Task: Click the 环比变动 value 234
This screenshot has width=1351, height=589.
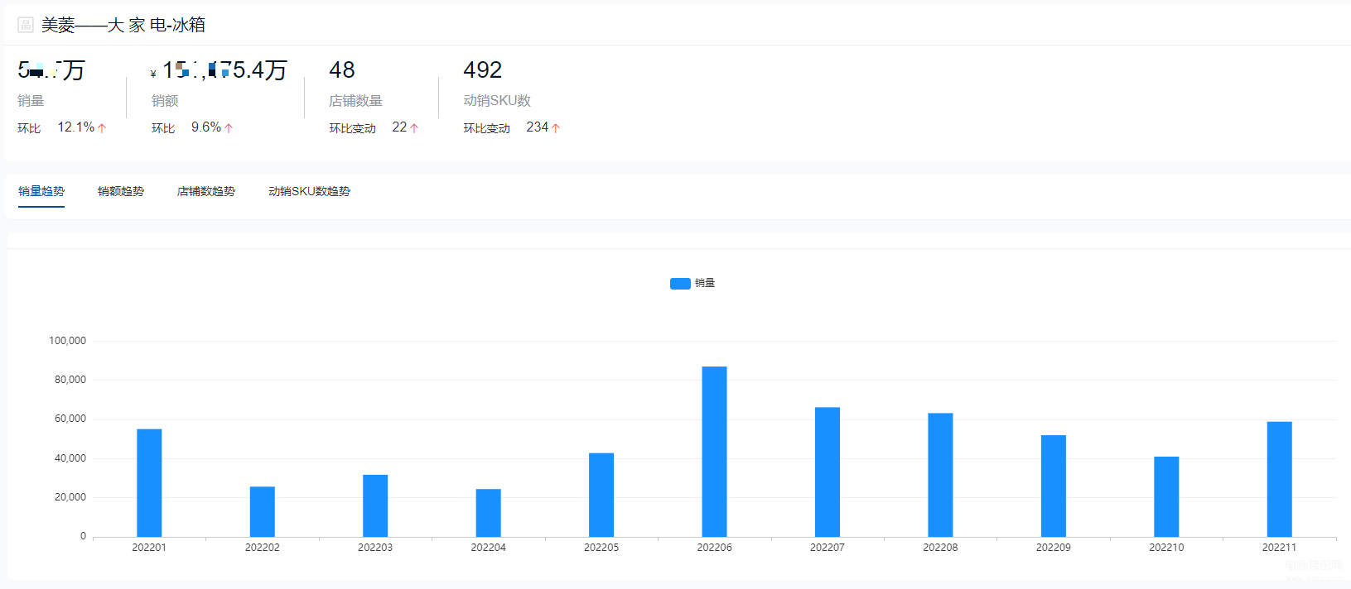Action: (538, 127)
